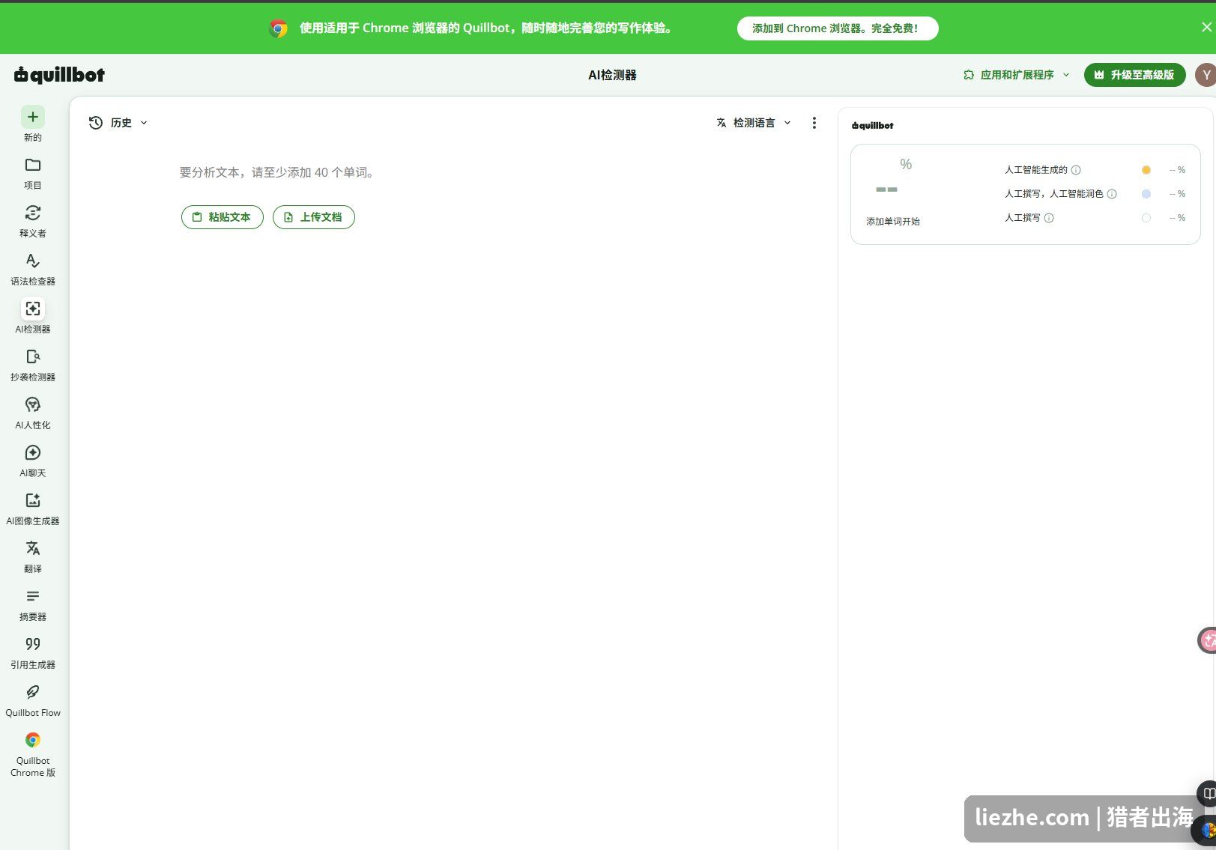Expand the 历史 history dropdown
The image size is (1216, 850).
point(118,123)
